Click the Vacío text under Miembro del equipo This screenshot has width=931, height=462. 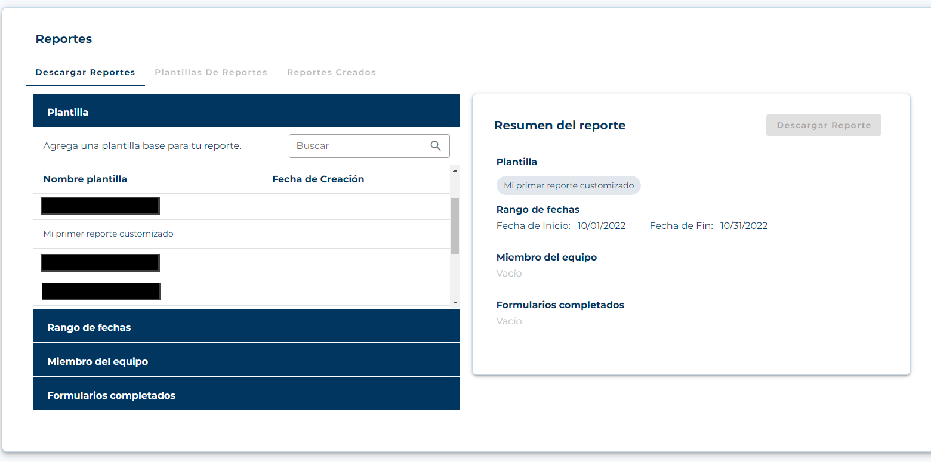click(x=509, y=274)
